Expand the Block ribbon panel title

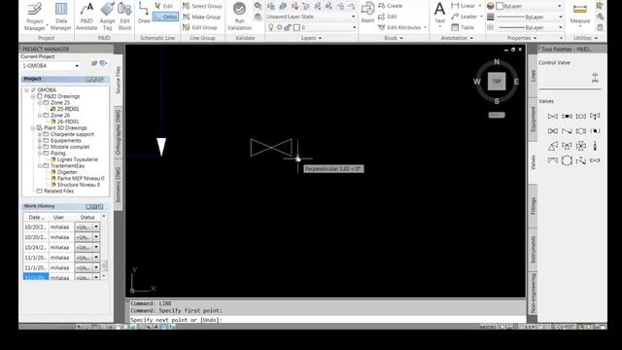tap(393, 38)
